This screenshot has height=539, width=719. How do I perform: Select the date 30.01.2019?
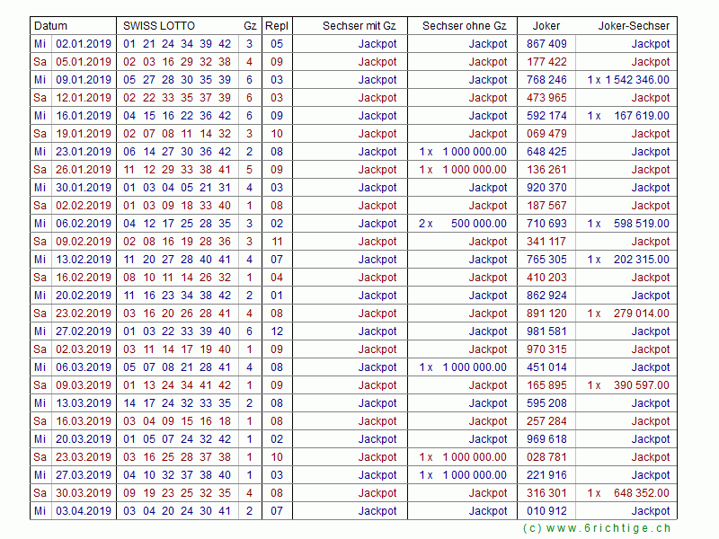click(84, 188)
